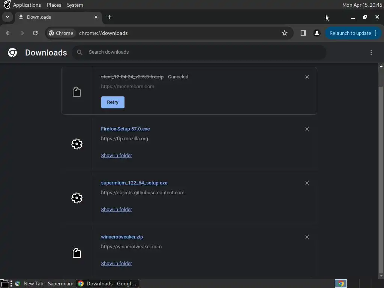
Task: Expand the tab search dropdown arrow
Action: (x=7, y=17)
